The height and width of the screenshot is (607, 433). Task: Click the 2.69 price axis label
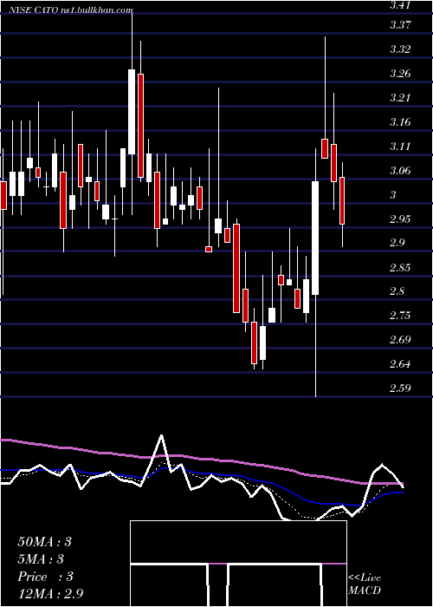[400, 340]
